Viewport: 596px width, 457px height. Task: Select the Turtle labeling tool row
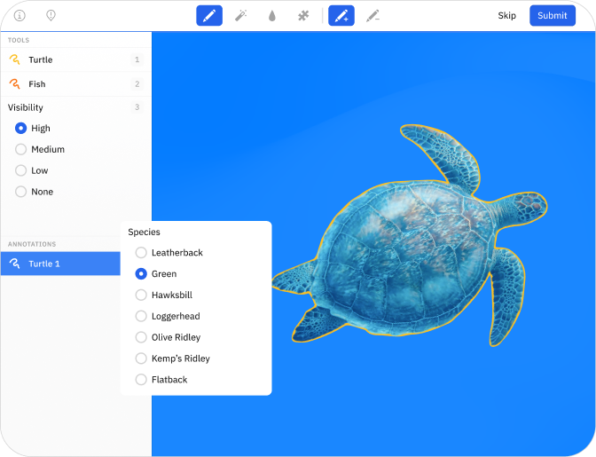[76, 59]
